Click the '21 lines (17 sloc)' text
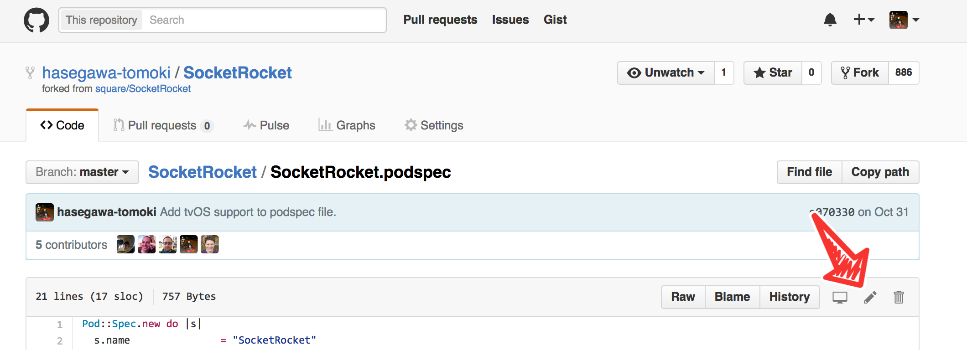The width and height of the screenshot is (967, 350). pos(89,297)
